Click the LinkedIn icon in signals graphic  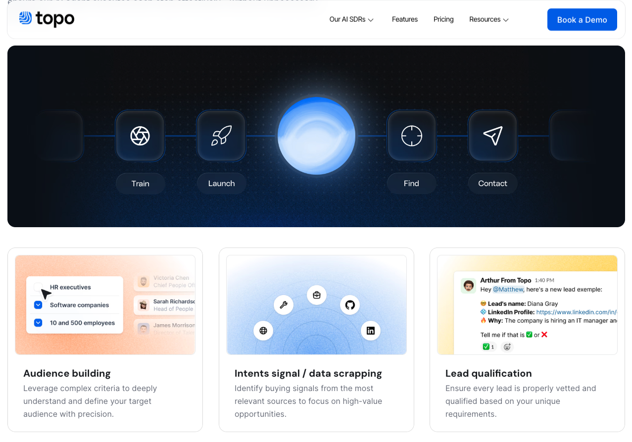pos(371,331)
